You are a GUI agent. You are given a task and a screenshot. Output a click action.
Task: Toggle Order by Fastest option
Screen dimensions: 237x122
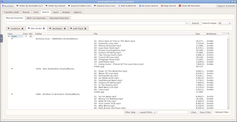tap(55, 6)
